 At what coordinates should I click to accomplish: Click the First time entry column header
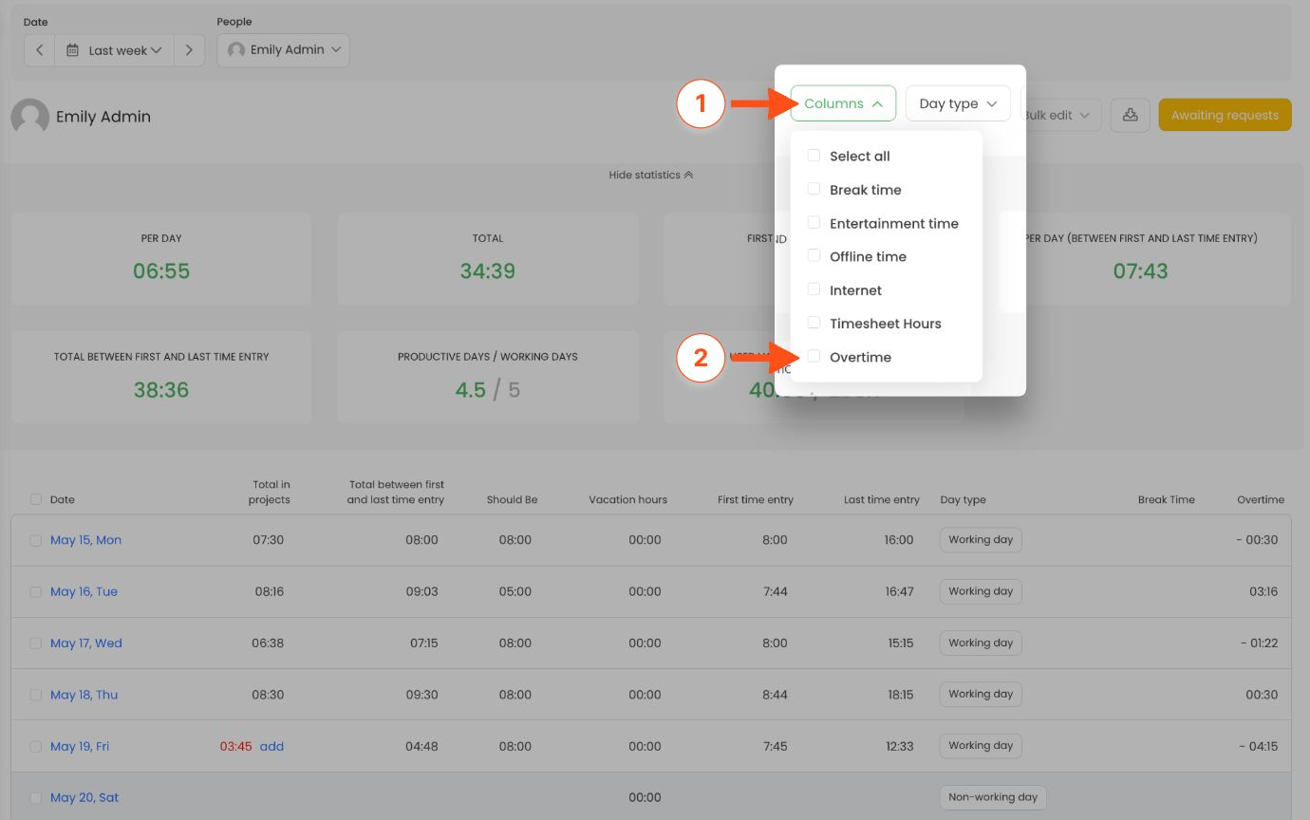pos(756,499)
